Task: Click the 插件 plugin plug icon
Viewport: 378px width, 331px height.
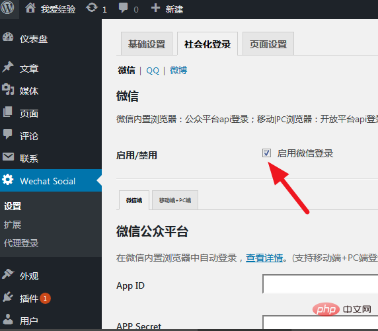Action: point(8,297)
